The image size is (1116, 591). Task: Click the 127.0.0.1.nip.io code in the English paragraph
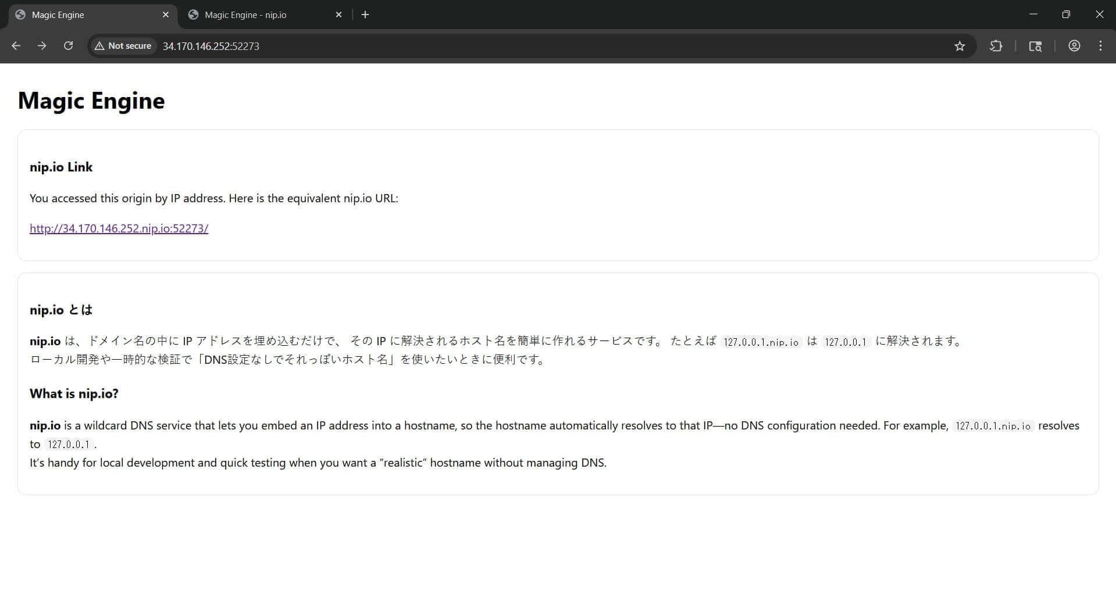993,426
